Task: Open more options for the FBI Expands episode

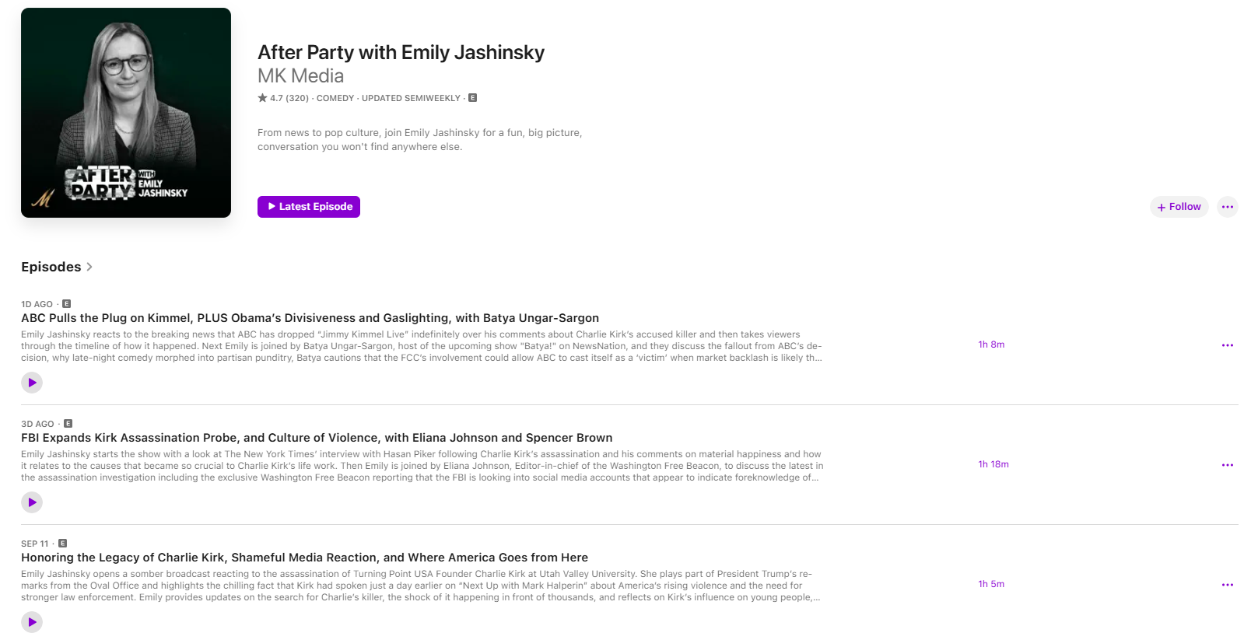Action: pos(1228,464)
